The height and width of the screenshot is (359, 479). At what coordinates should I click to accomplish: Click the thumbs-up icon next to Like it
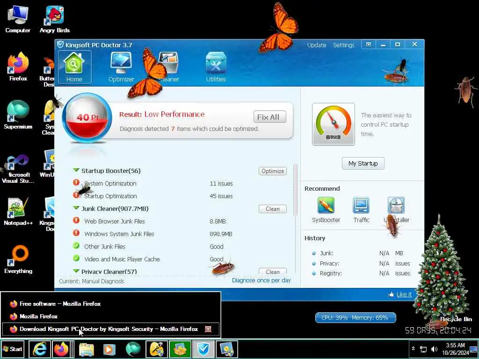click(391, 294)
